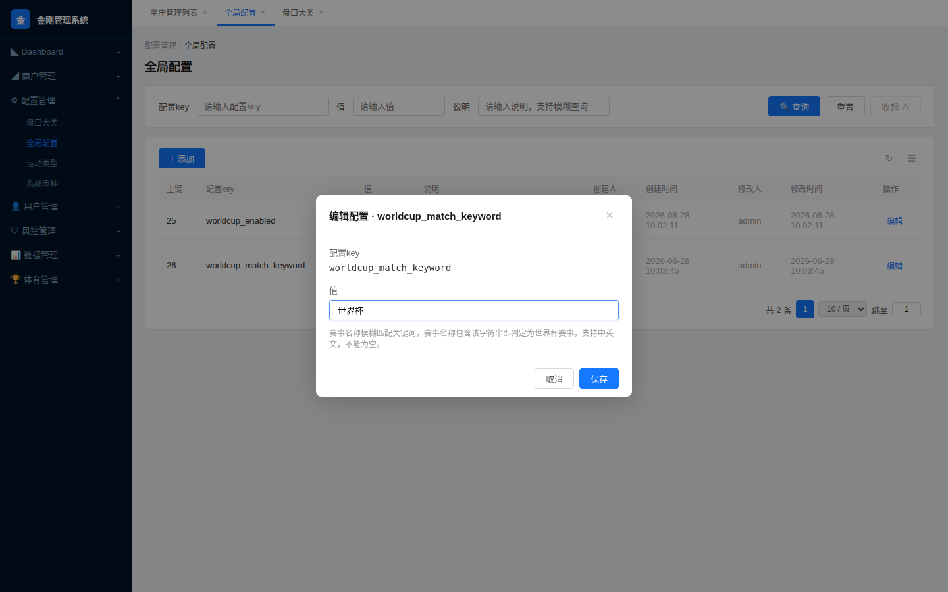
Task: Click the 配置管理 breadcrumb link
Action: click(161, 45)
